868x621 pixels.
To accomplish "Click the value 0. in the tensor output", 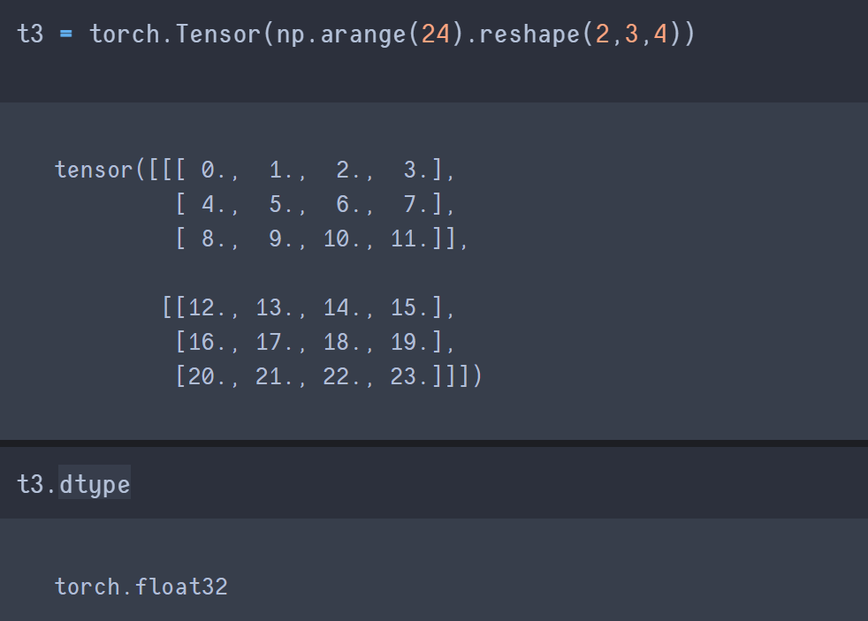I will [x=212, y=170].
